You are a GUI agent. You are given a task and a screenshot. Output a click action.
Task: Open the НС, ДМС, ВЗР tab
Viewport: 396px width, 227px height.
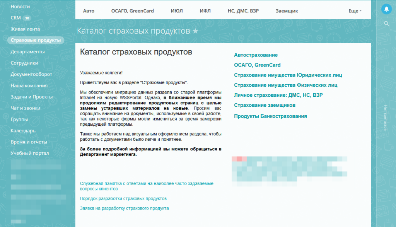(x=243, y=11)
